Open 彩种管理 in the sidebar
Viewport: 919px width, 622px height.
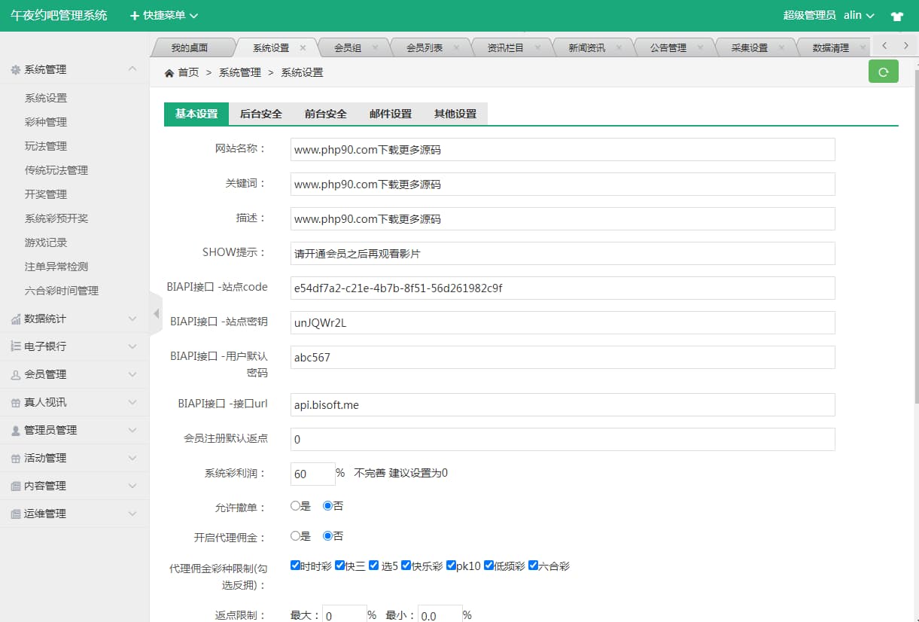46,122
